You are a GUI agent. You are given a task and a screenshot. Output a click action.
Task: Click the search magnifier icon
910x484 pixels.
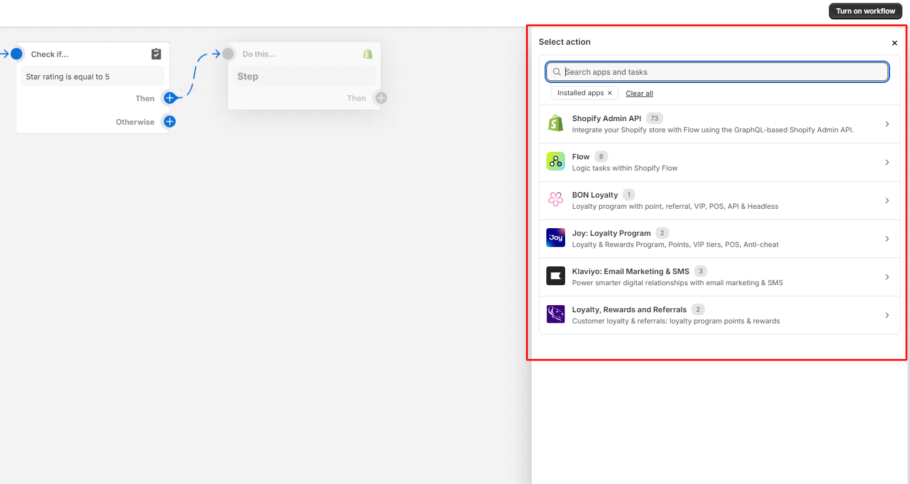(557, 72)
